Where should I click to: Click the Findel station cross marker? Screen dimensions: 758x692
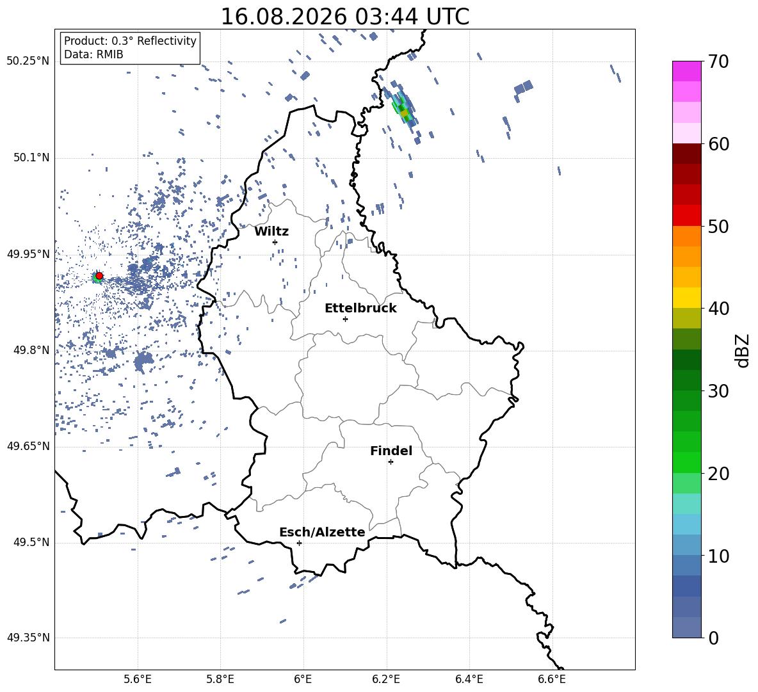point(391,462)
